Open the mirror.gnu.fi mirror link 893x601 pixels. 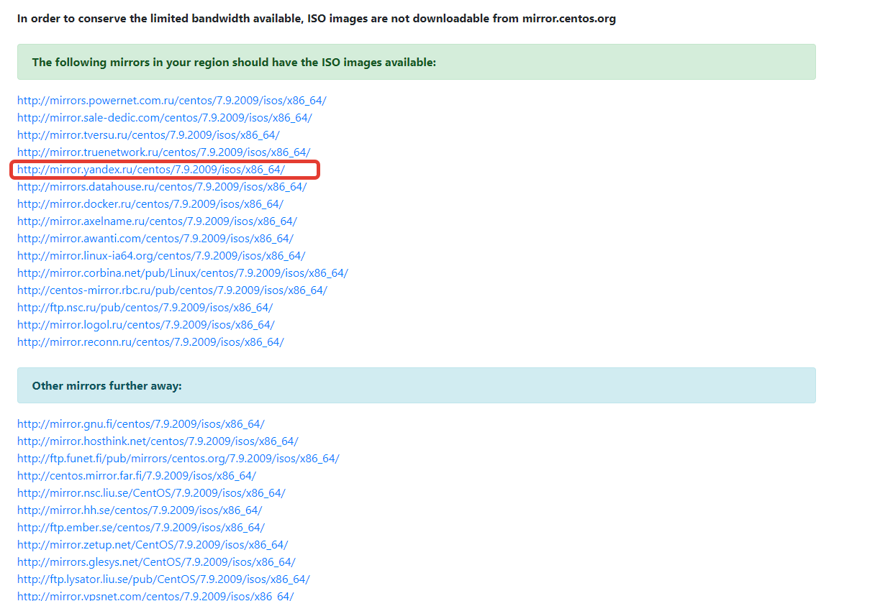(141, 423)
